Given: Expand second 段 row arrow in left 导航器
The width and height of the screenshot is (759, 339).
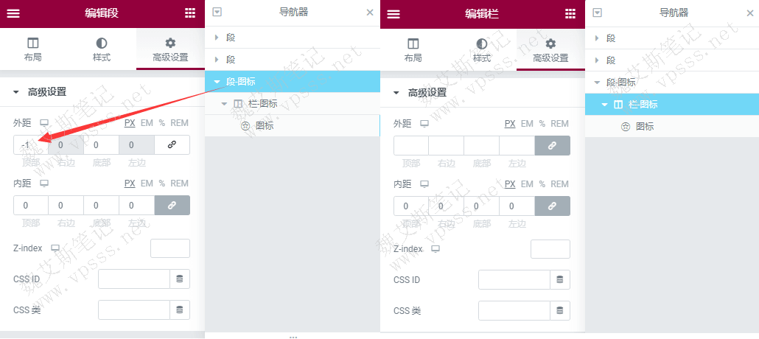Looking at the screenshot, I should pos(217,60).
